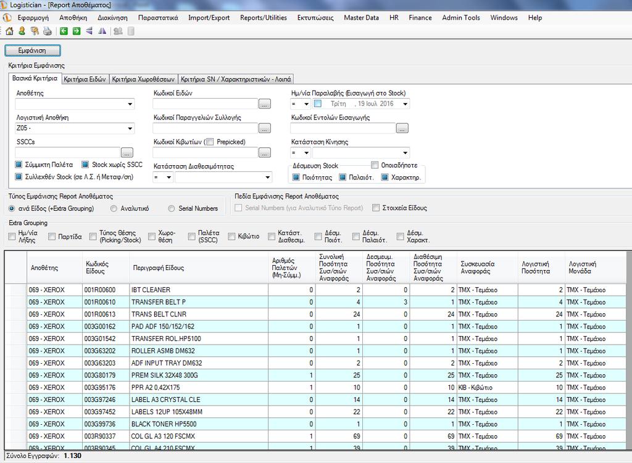Select the Αναλυτικό radio button
The width and height of the screenshot is (632, 463).
(x=114, y=208)
